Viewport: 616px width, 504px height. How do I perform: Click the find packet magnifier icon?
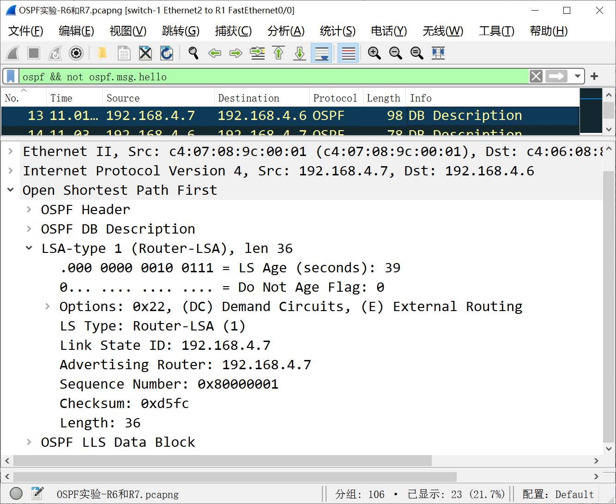pos(193,53)
